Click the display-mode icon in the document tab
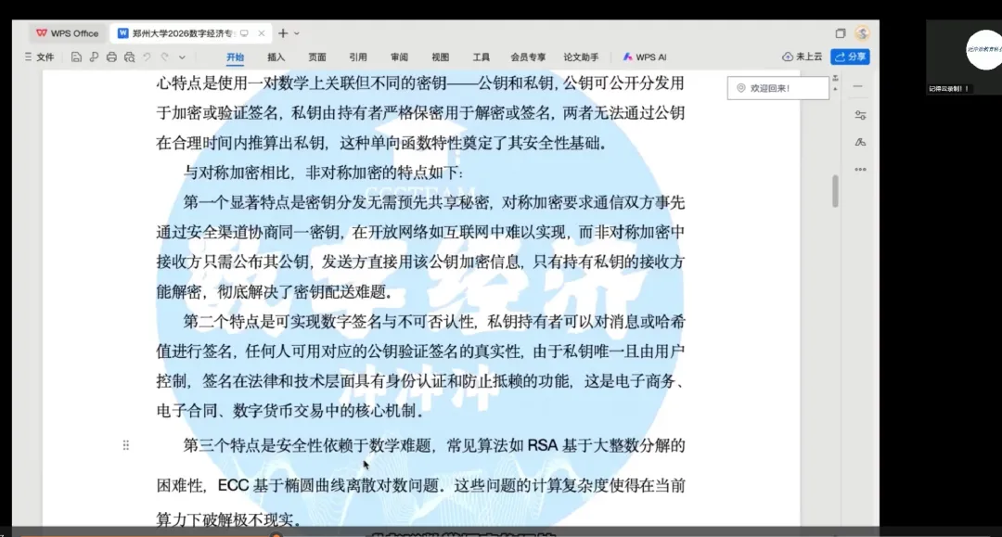Screen dimensions: 1002x537 244,33
